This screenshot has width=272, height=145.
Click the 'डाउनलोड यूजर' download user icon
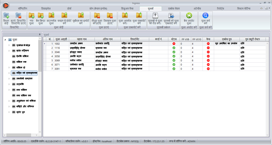pyautogui.click(x=51, y=15)
